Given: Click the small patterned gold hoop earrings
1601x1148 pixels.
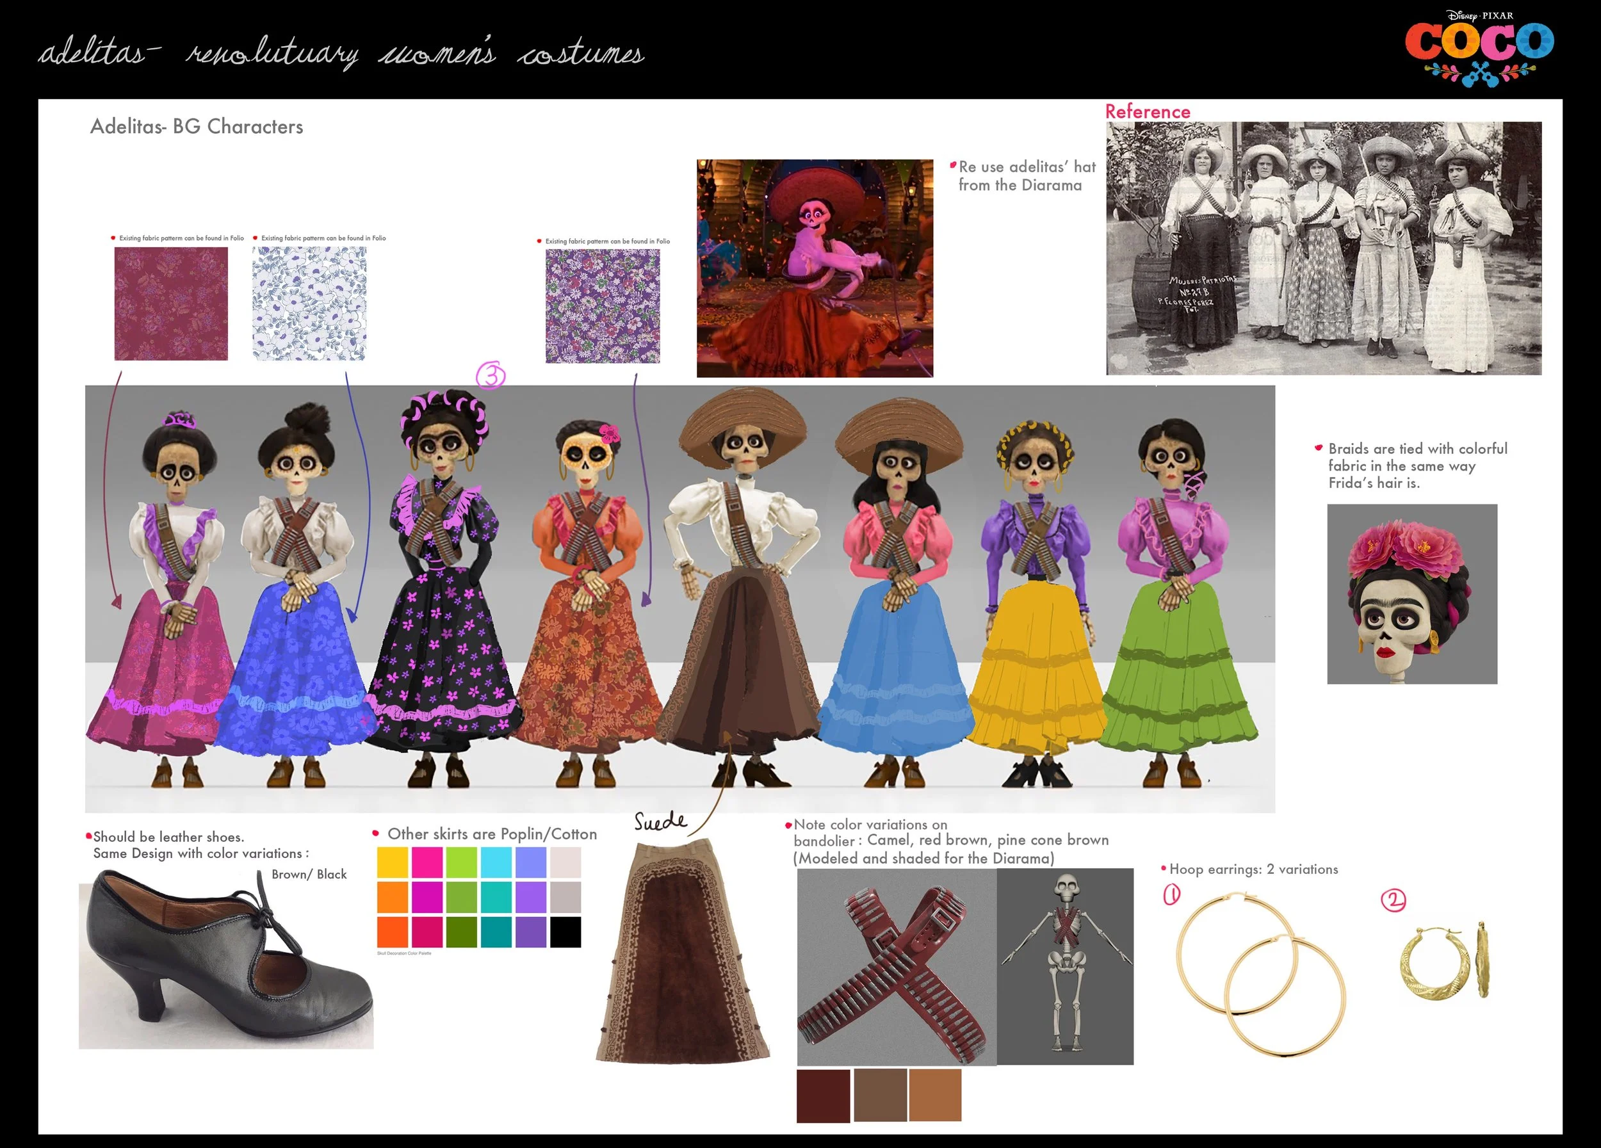Looking at the screenshot, I should [1445, 961].
